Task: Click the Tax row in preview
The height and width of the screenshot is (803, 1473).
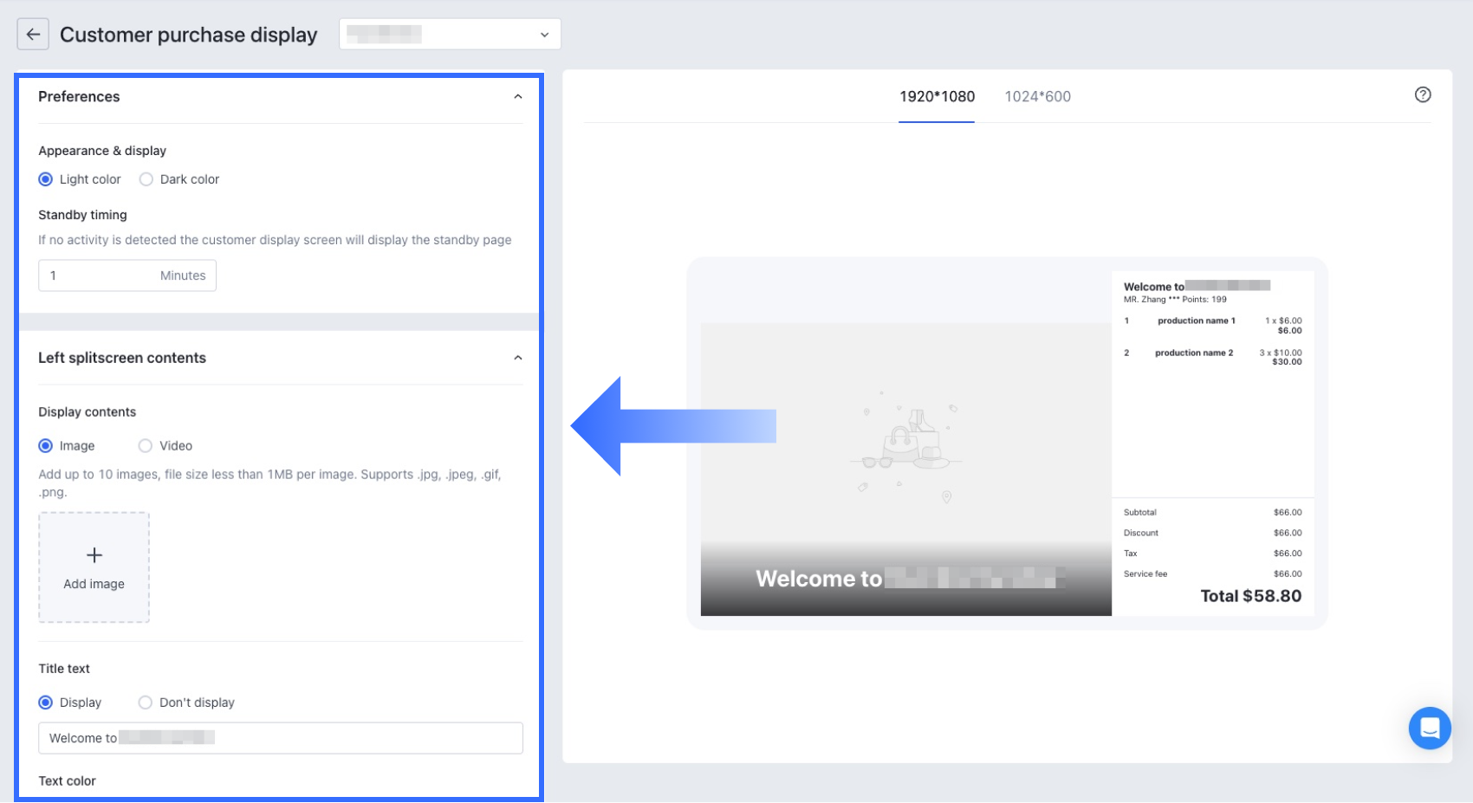Action: pos(1213,554)
